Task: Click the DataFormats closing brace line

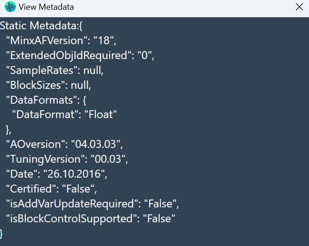Action: [x=9, y=130]
